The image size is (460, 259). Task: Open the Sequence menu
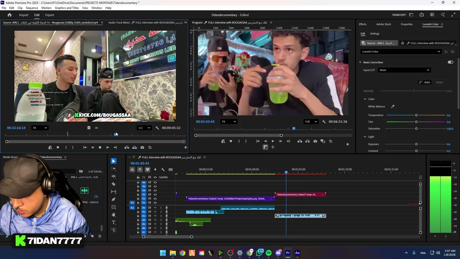point(32,8)
